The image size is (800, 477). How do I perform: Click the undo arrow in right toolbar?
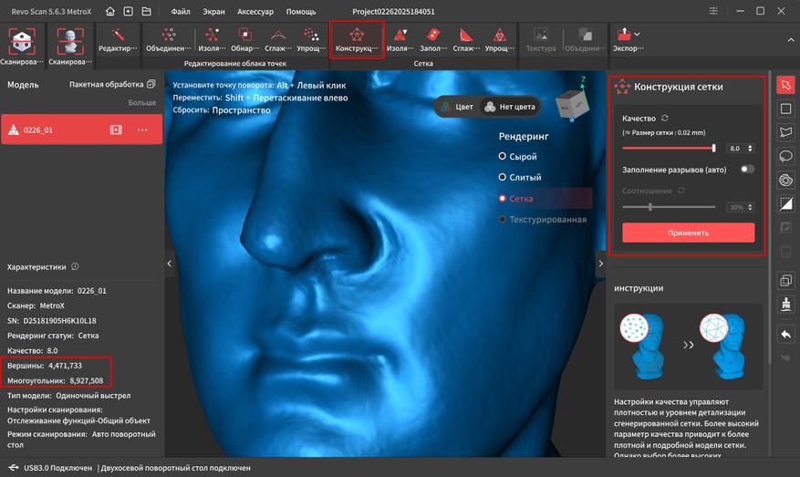[x=785, y=335]
